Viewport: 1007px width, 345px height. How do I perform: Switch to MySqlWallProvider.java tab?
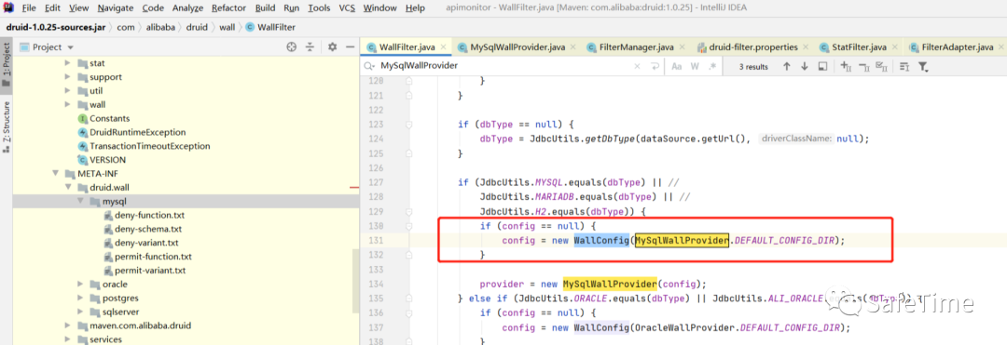coord(517,47)
